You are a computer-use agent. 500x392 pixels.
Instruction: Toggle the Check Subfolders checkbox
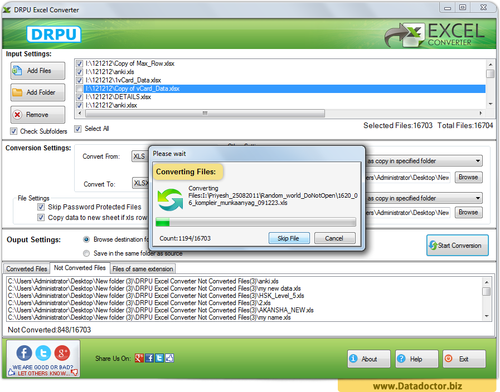point(14,131)
